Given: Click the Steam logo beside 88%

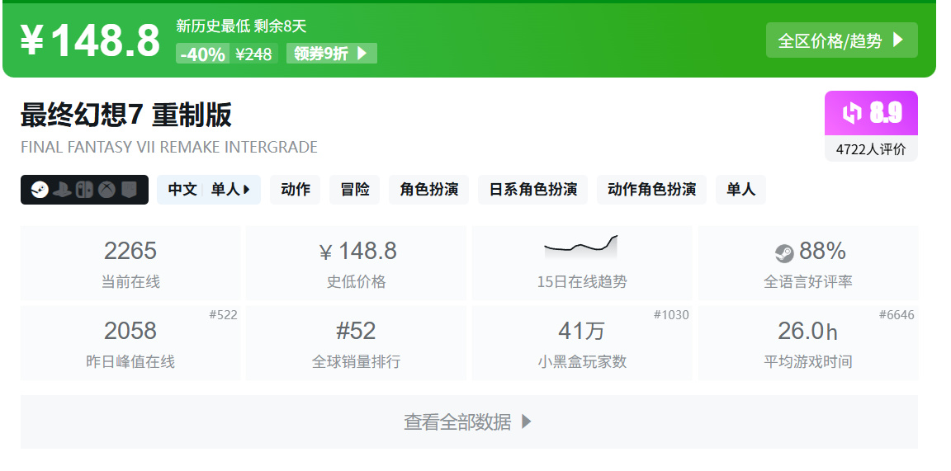Looking at the screenshot, I should point(784,252).
